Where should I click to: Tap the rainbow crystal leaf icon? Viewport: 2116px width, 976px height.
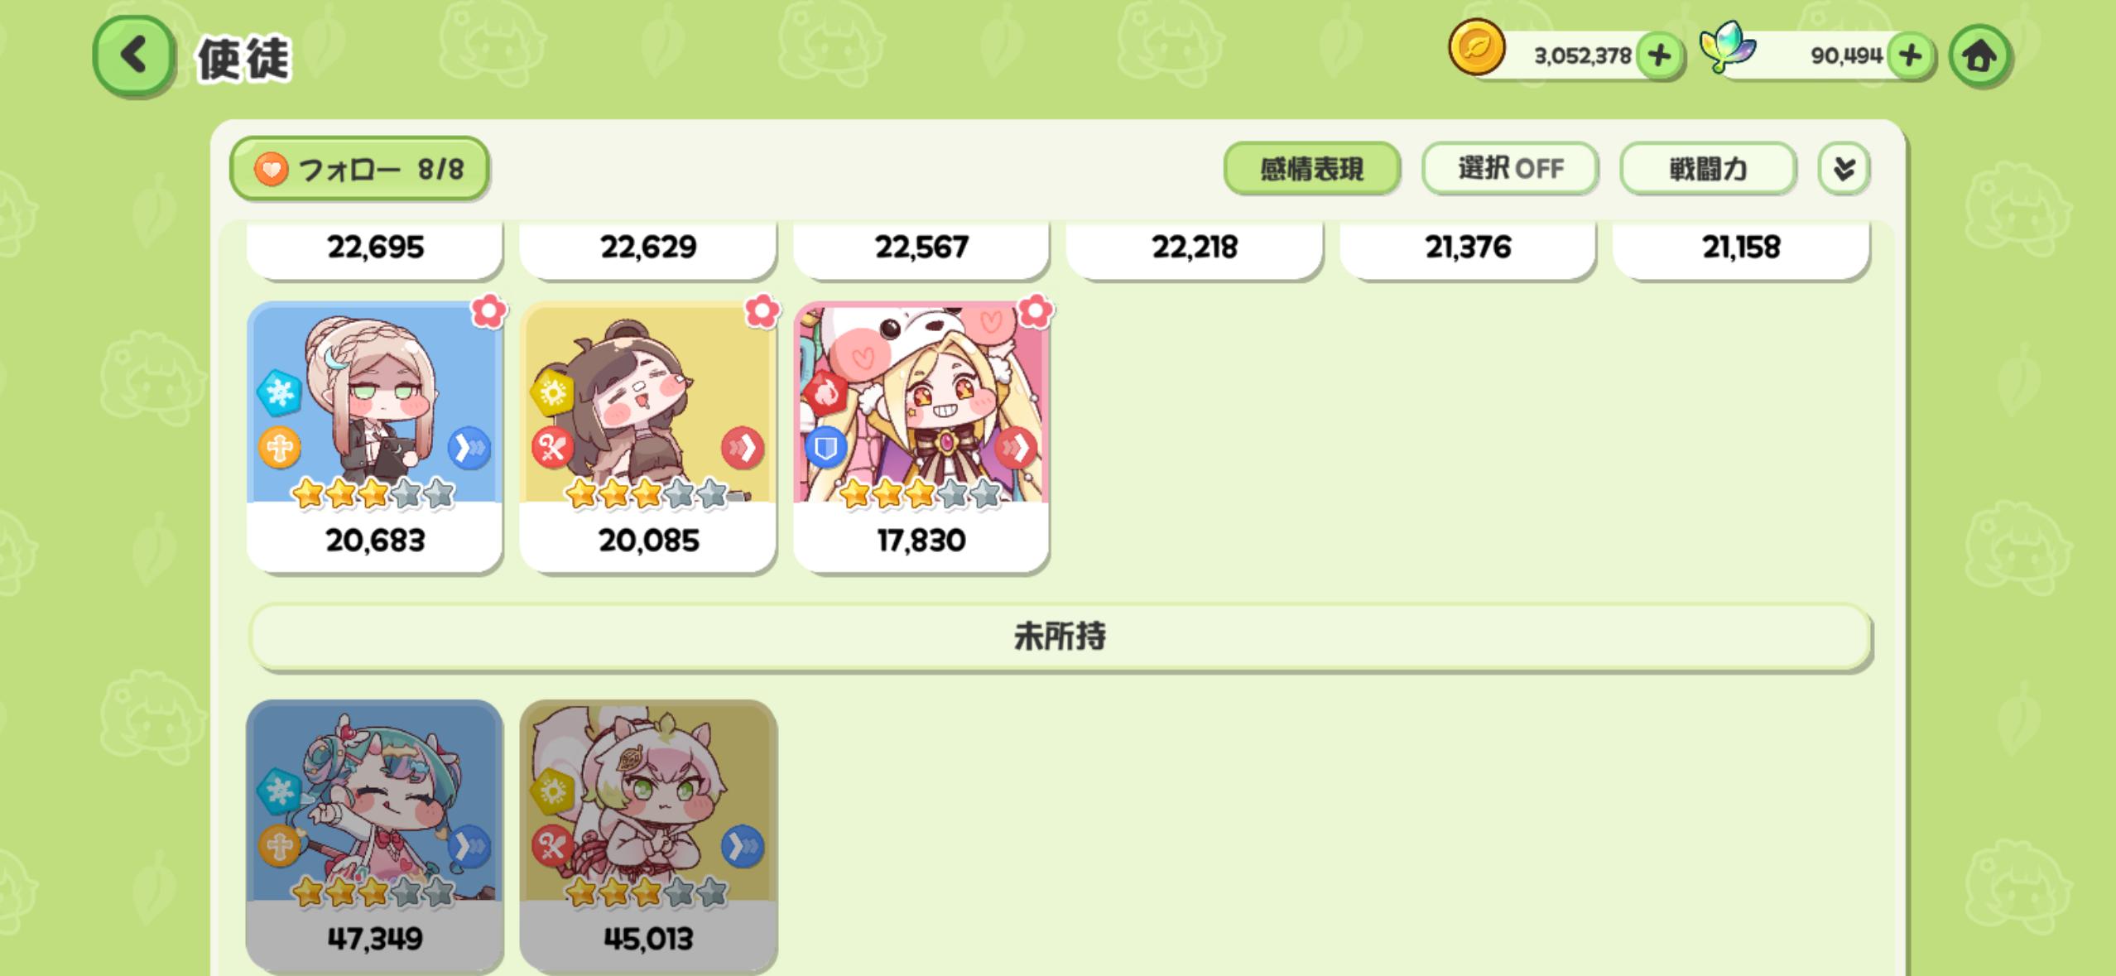point(1728,48)
